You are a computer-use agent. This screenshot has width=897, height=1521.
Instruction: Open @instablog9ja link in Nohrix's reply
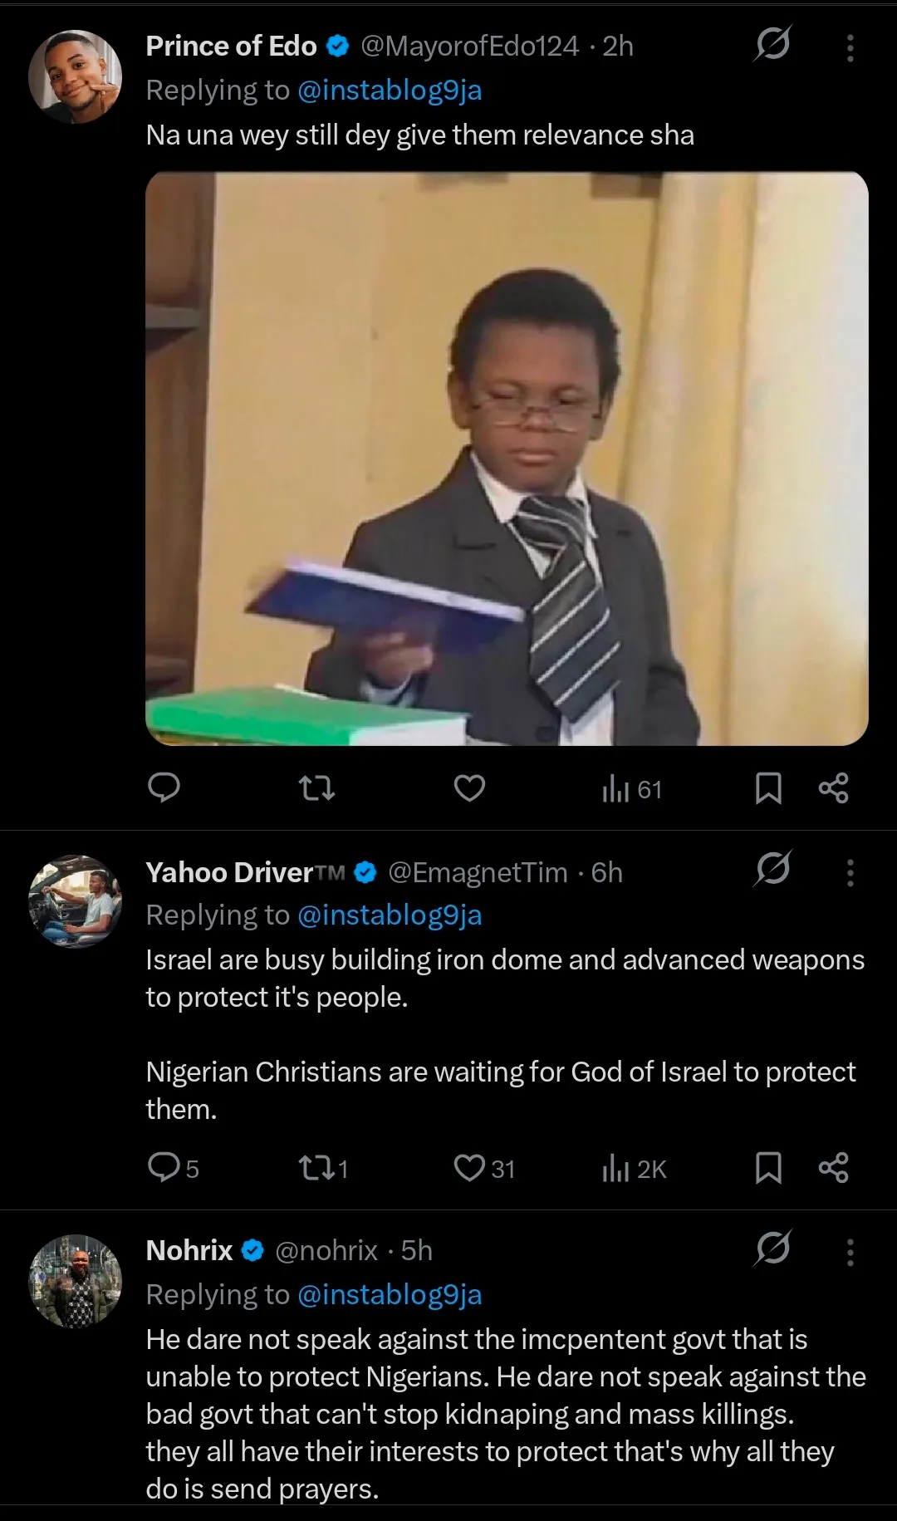pyautogui.click(x=390, y=1294)
